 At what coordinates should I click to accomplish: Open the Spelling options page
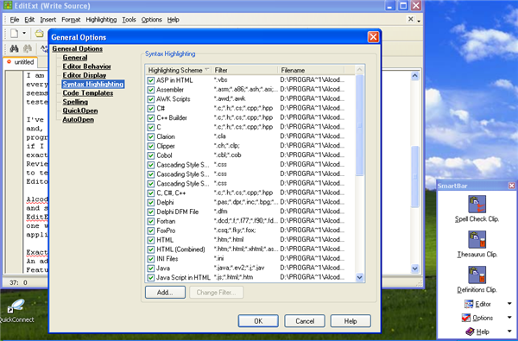point(75,102)
